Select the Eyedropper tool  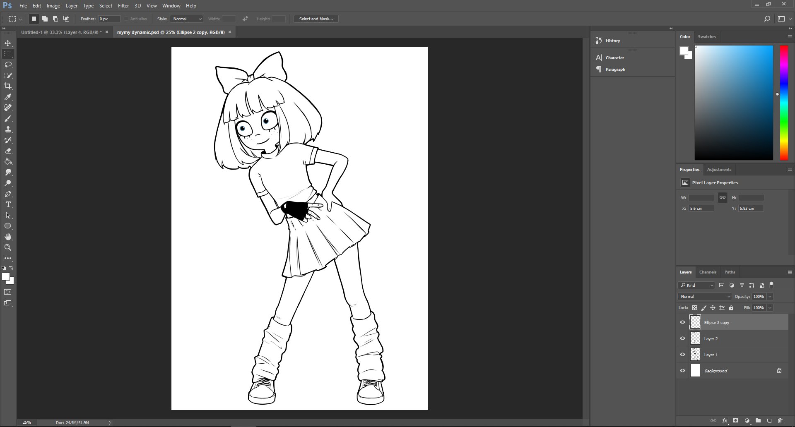tap(8, 97)
